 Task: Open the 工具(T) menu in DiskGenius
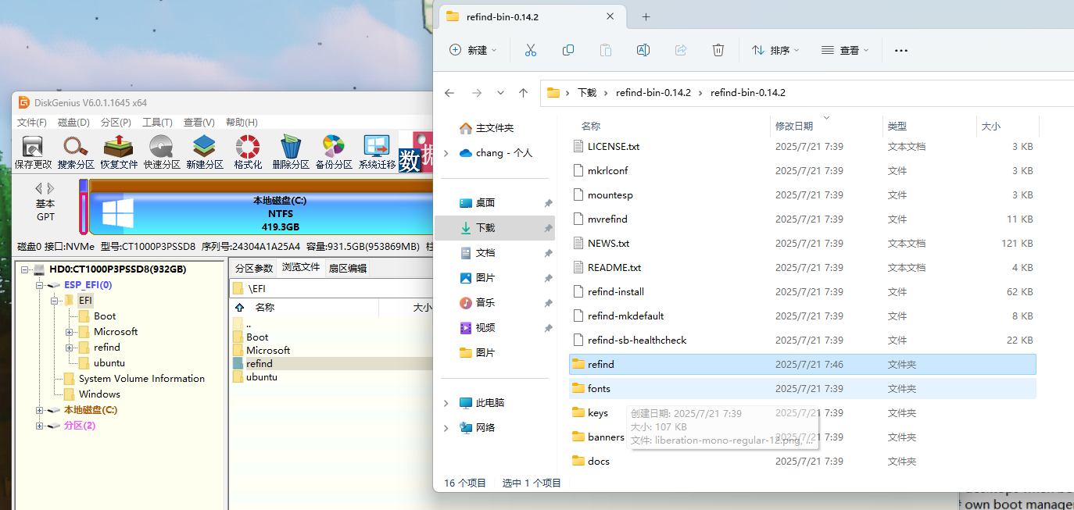(157, 123)
